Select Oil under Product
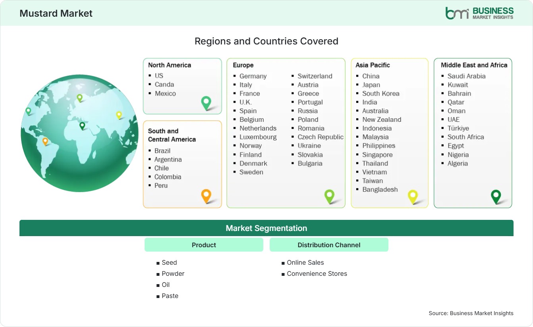This screenshot has height=327, width=533. tap(166, 285)
